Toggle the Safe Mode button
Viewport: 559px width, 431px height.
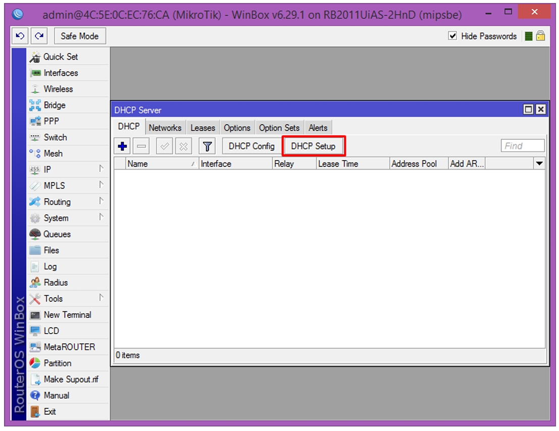click(80, 36)
